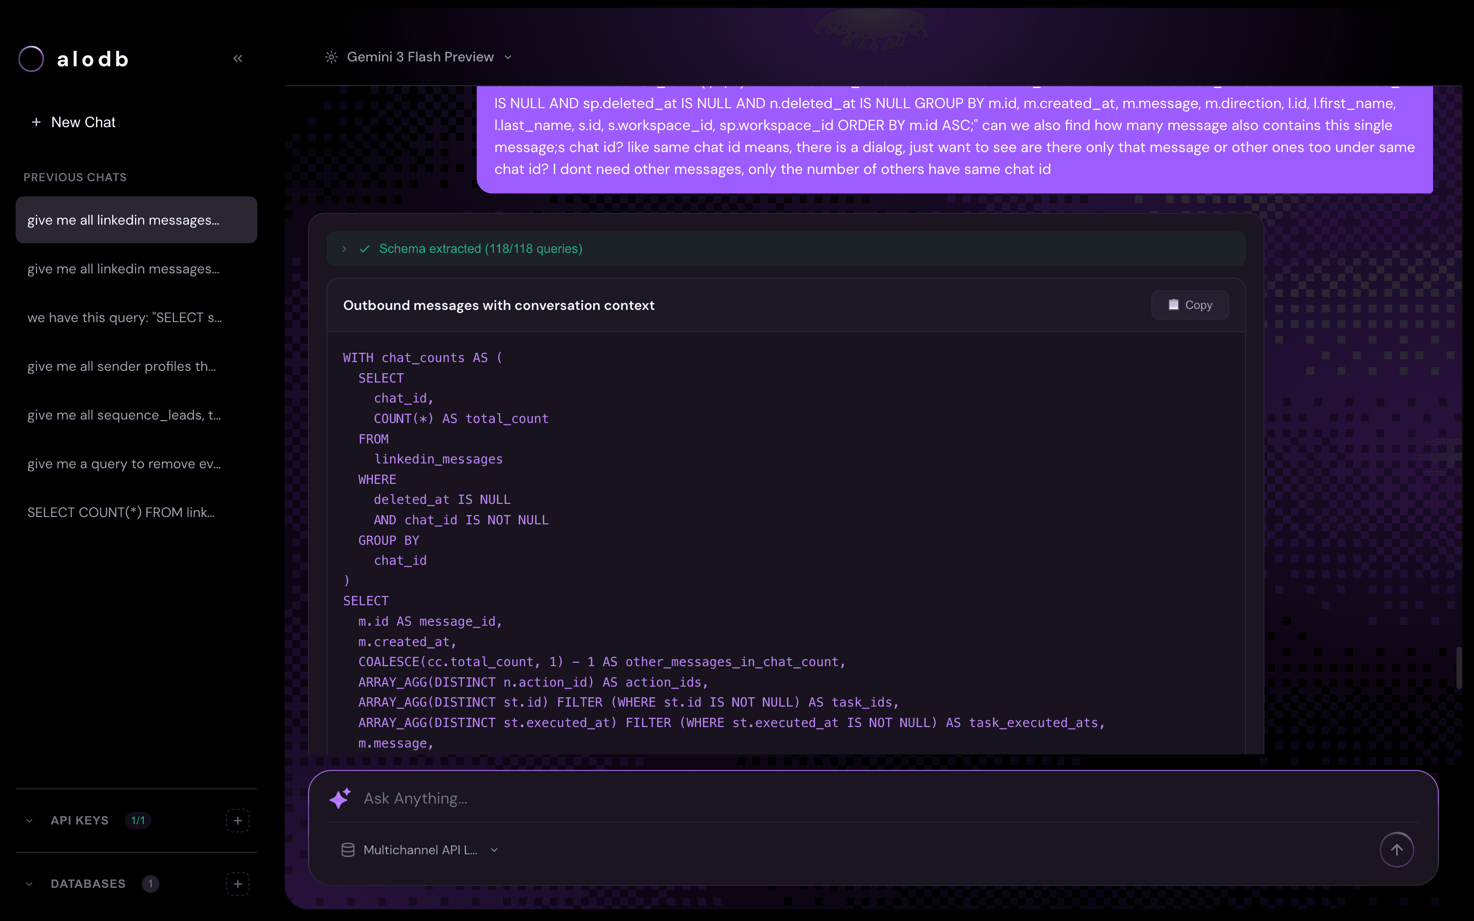
Task: Start a New Chat
Action: pyautogui.click(x=82, y=122)
